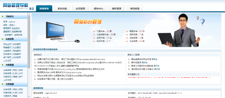
Task: Open 促销信息 under 内容管理
Action: pos(7,73)
